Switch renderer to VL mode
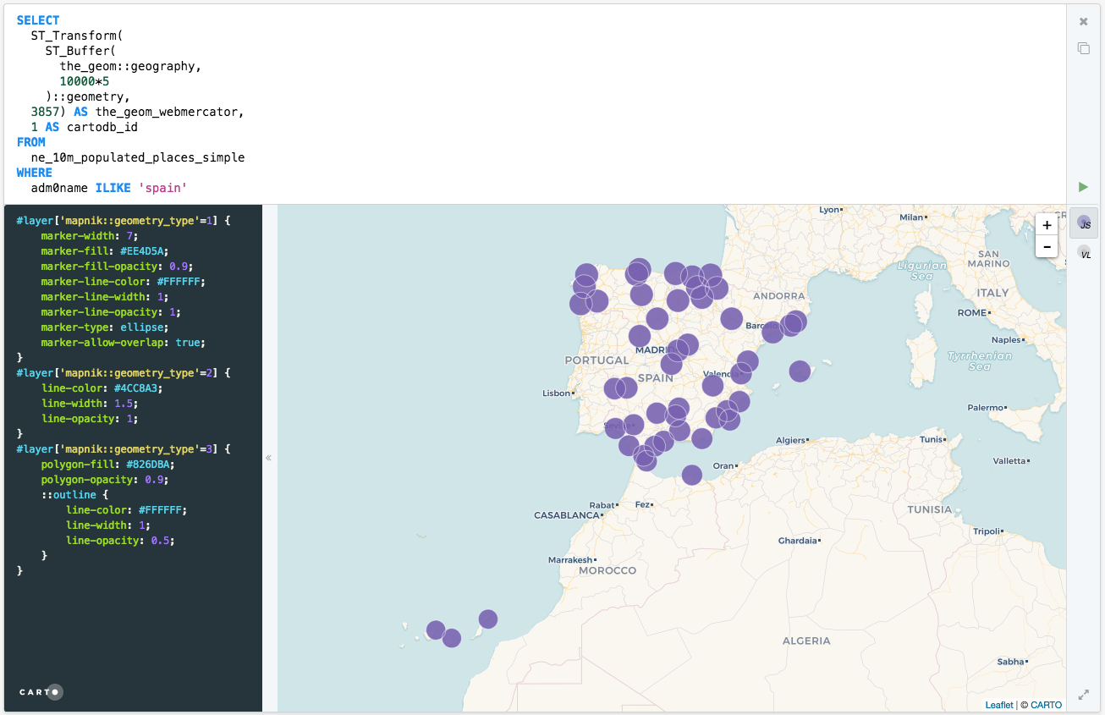This screenshot has width=1105, height=715. tap(1084, 252)
